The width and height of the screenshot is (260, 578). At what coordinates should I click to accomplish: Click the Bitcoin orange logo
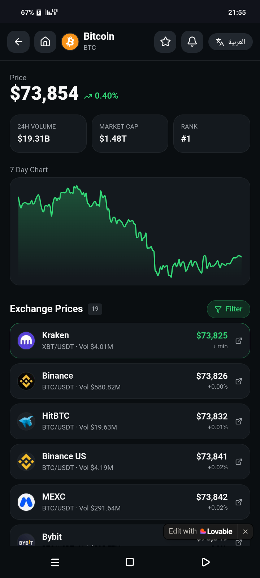point(70,42)
